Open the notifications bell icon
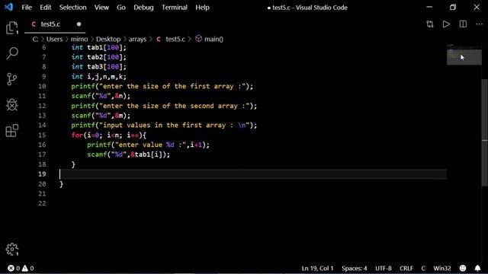The height and width of the screenshot is (274, 488). click(478, 268)
